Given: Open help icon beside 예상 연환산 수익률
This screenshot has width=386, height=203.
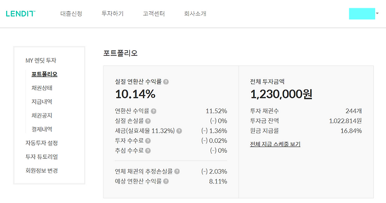Looking at the screenshot, I should click(x=166, y=181).
